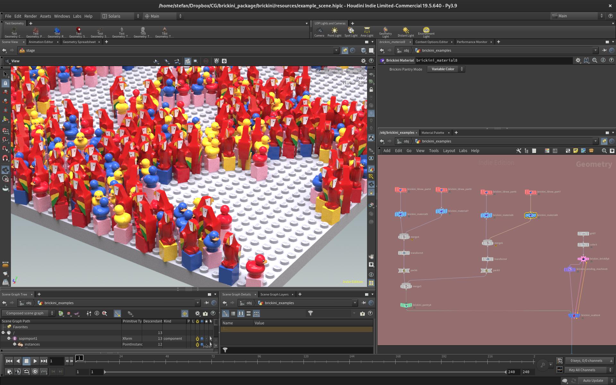This screenshot has height=385, width=616.
Task: Toggle real time playback button
Action: [x=35, y=372]
